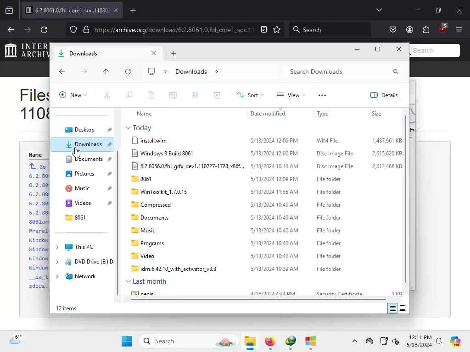The height and width of the screenshot is (352, 470).
Task: Click the PC icon in the address bar
Action: (x=151, y=71)
